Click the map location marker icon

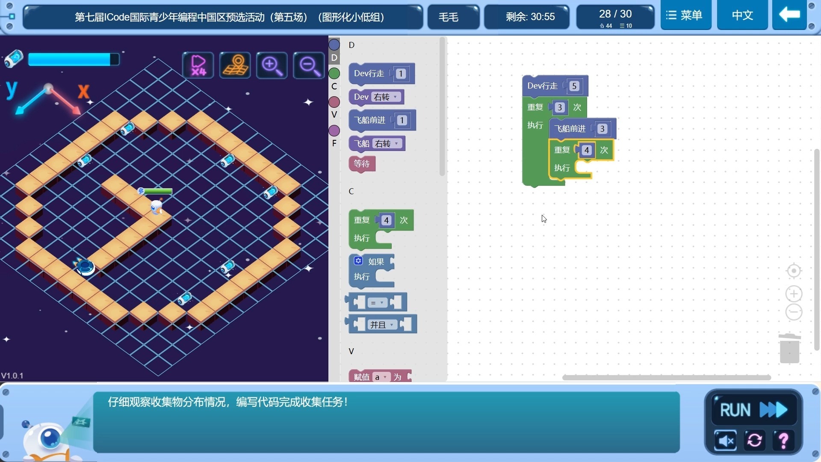click(235, 65)
